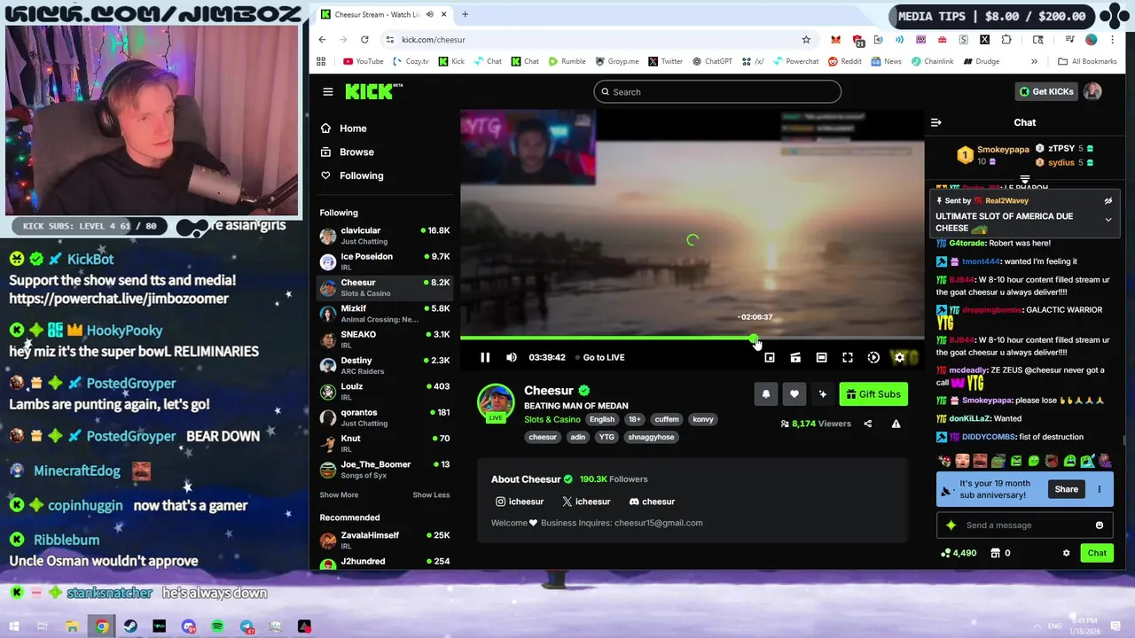Open Cheesur's Discord link
1135x638 pixels.
coord(652,502)
